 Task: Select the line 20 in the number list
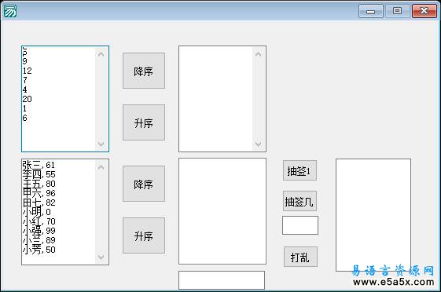tap(28, 99)
